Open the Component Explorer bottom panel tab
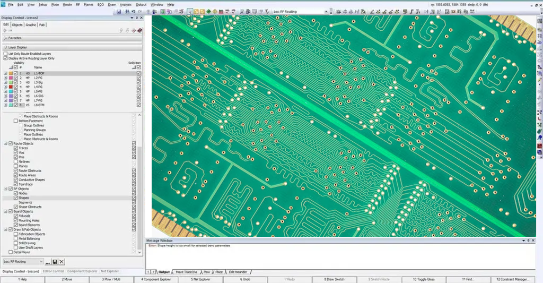Image resolution: width=543 pixels, height=283 pixels. [x=82, y=271]
